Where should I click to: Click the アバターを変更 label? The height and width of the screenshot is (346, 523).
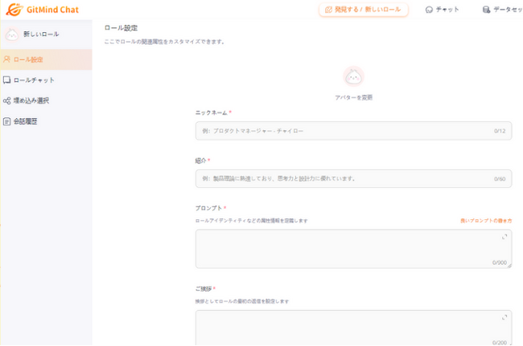(x=353, y=97)
